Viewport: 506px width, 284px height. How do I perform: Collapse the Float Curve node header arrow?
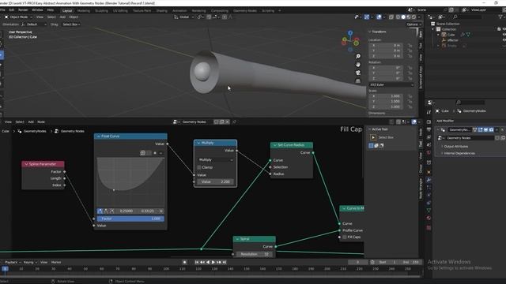[98, 136]
